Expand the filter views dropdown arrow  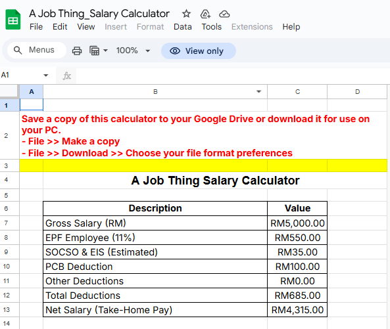click(x=105, y=51)
